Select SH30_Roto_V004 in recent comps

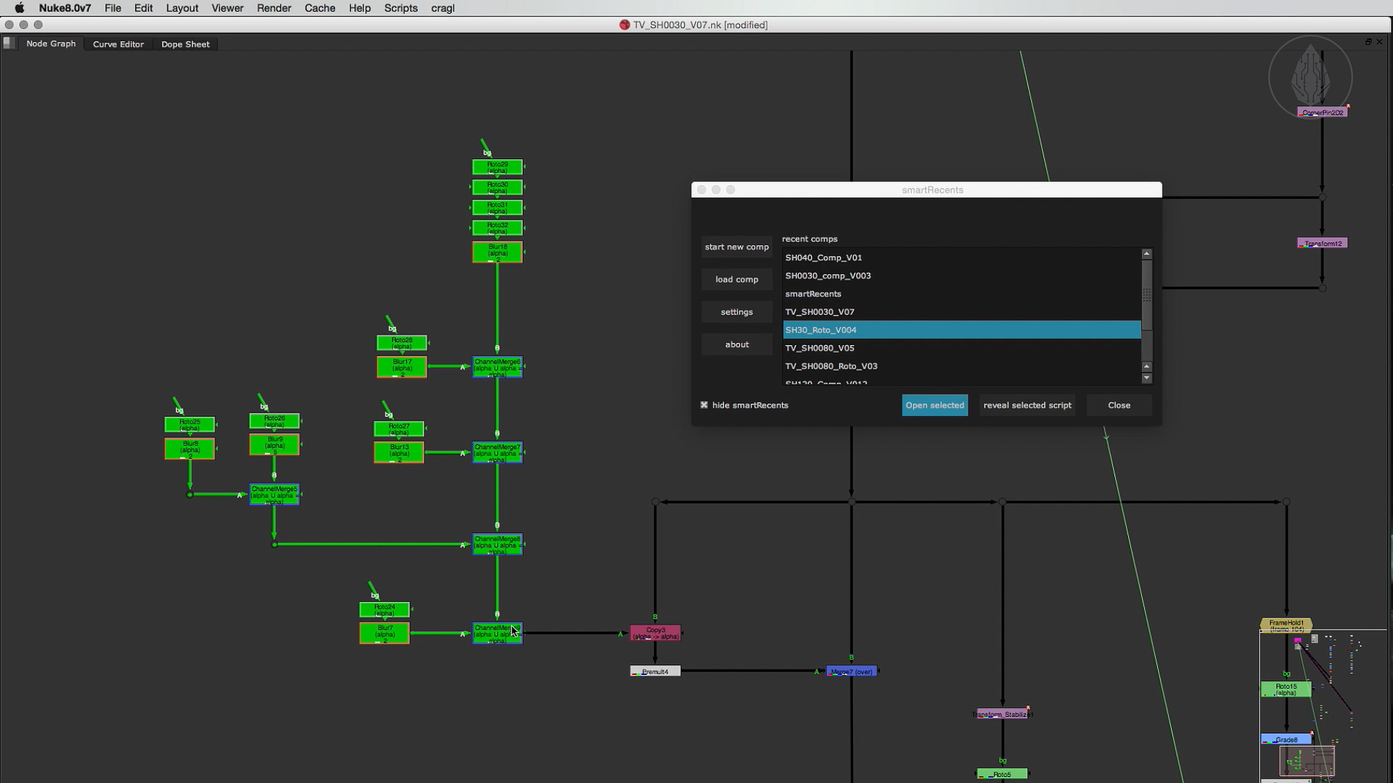[962, 330]
